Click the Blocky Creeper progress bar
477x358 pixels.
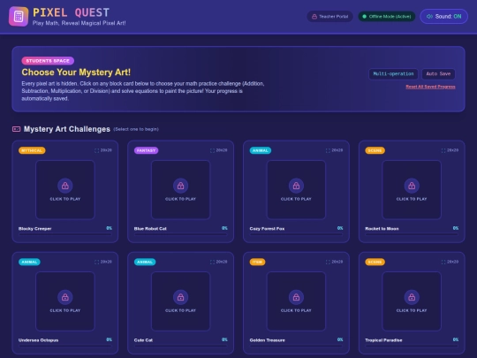pos(65,234)
